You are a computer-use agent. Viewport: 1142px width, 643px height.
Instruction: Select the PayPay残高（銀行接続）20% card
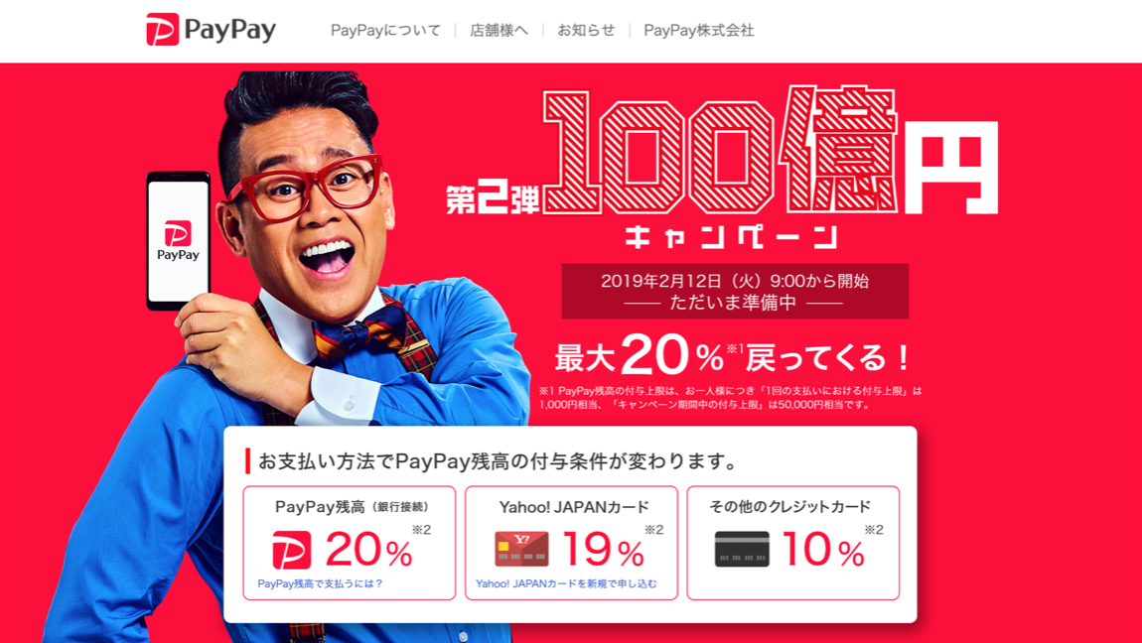point(350,544)
